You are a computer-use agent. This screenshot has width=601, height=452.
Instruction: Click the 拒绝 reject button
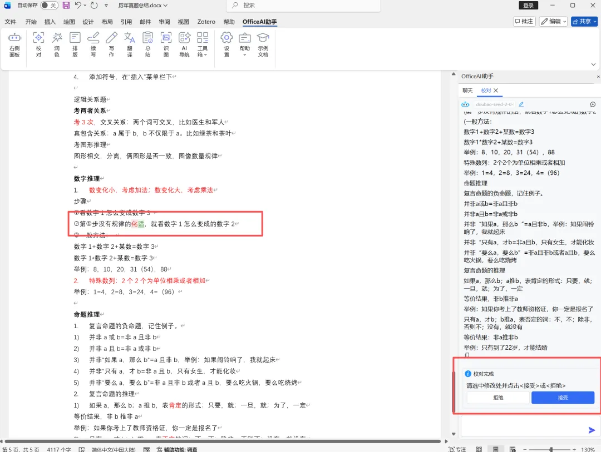coord(498,398)
